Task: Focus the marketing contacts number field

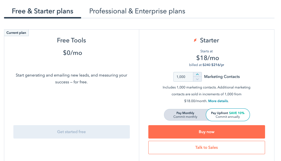Action: pyautogui.click(x=183, y=77)
